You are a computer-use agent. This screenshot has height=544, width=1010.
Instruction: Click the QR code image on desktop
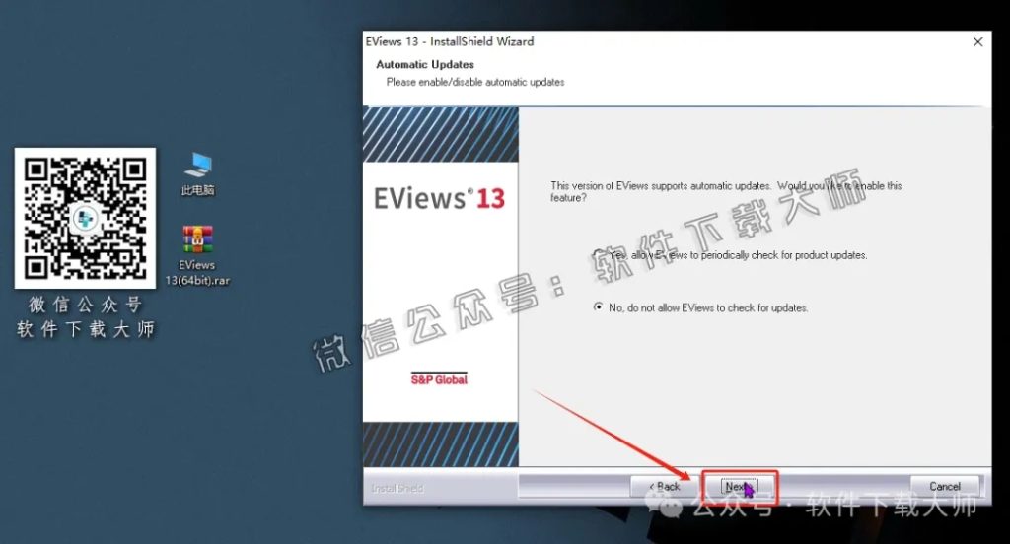[x=85, y=218]
